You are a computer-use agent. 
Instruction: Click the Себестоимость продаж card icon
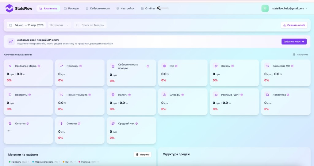click(113, 66)
